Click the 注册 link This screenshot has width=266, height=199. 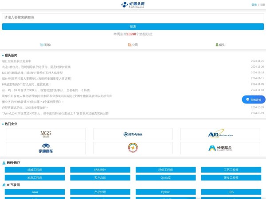262,4
